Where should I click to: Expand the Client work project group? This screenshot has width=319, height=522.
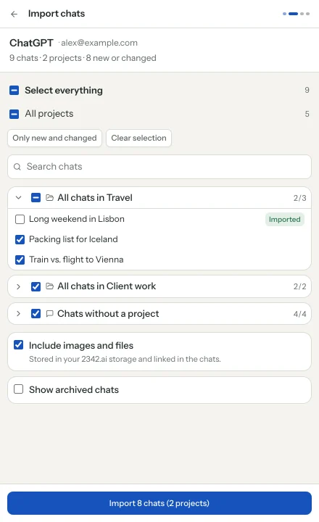coord(19,286)
